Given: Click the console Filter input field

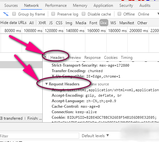Looking at the screenshot, I should click(39, 136).
